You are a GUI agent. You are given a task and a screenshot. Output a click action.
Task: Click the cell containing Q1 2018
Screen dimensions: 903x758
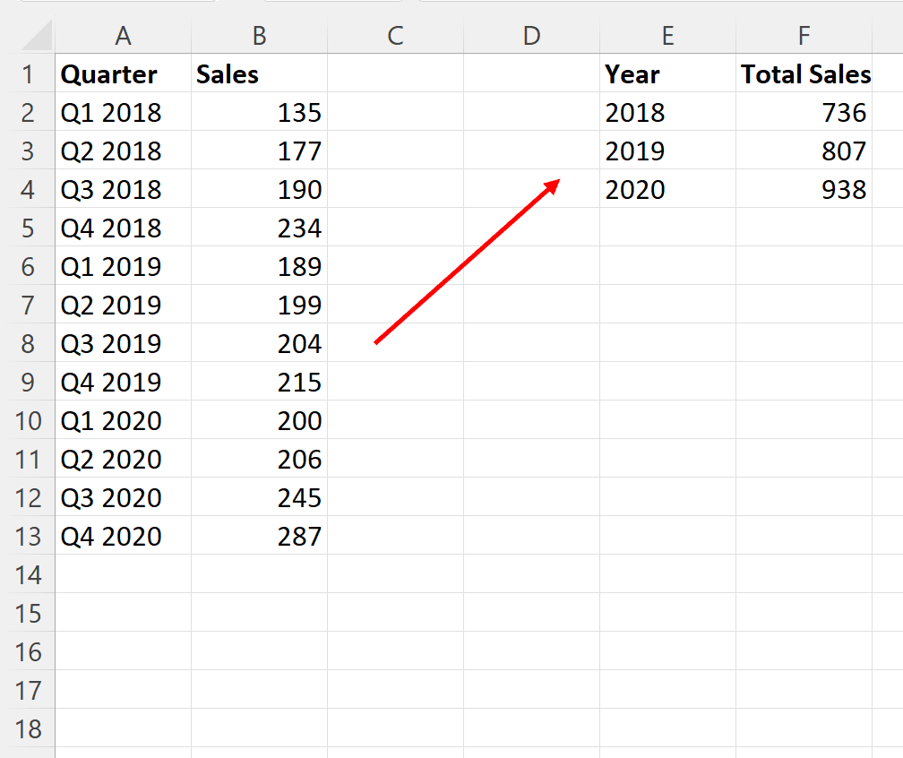pyautogui.click(x=123, y=113)
